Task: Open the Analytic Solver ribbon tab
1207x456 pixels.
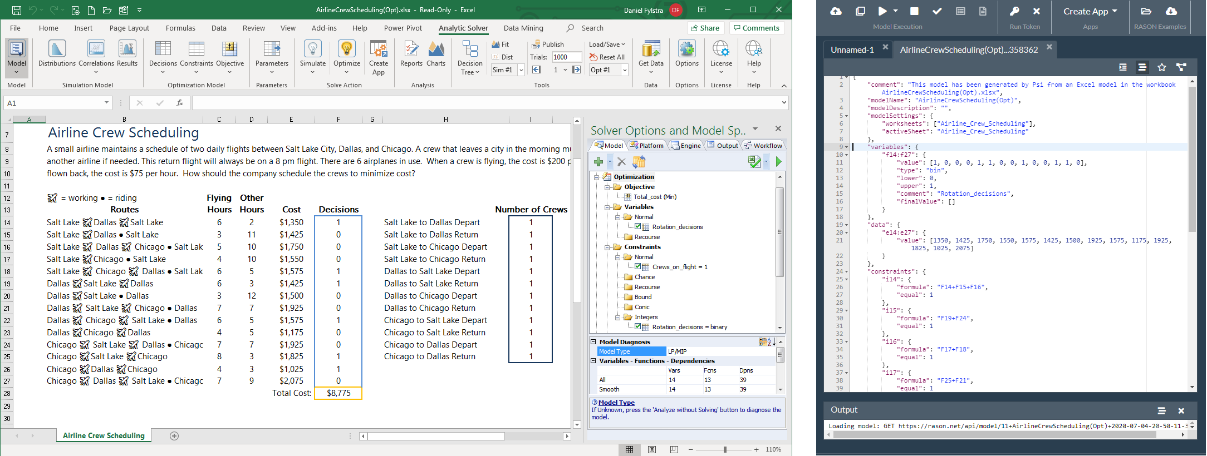Action: click(x=463, y=28)
